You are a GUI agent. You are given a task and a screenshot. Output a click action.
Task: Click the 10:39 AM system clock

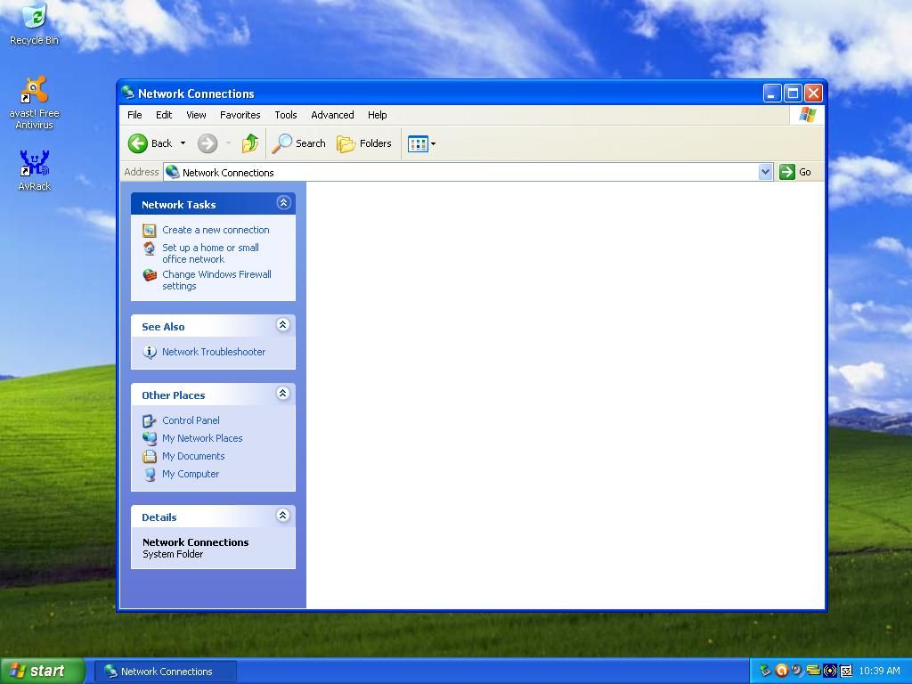pos(879,671)
